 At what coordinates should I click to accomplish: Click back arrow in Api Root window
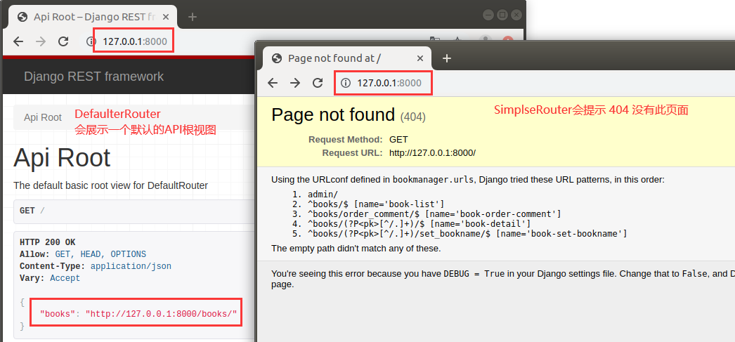(x=18, y=41)
